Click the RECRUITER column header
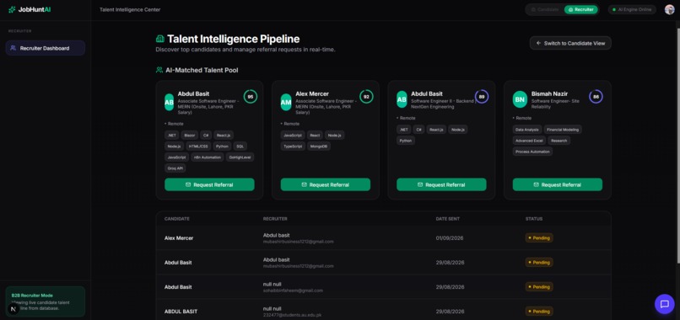 pos(275,219)
